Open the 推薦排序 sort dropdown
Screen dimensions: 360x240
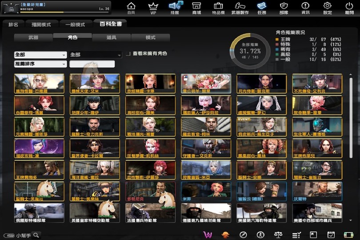coord(40,64)
